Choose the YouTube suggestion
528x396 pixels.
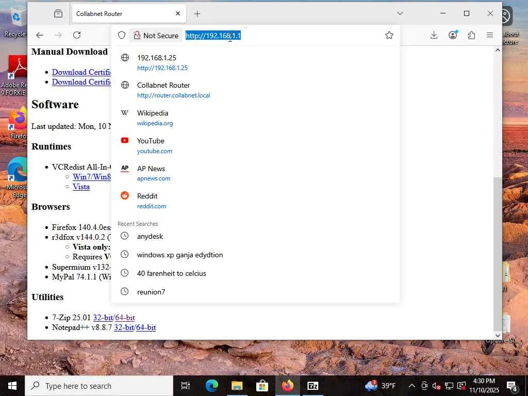(x=255, y=146)
